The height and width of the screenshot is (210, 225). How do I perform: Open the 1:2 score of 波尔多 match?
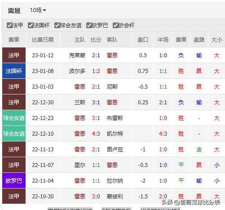tap(96, 71)
